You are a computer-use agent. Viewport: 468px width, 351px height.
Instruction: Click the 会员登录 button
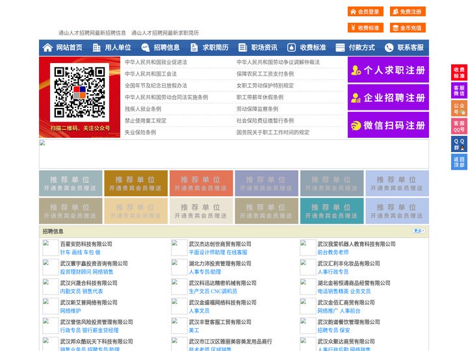point(365,12)
